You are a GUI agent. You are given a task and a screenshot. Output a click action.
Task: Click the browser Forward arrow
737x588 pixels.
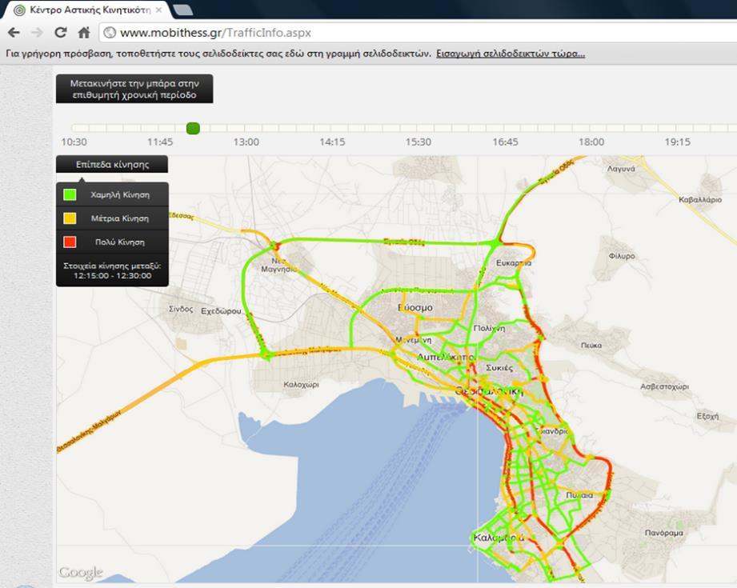(37, 33)
